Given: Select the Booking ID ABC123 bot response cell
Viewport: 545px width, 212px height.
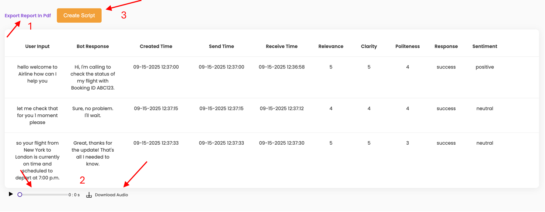Looking at the screenshot, I should pyautogui.click(x=93, y=78).
